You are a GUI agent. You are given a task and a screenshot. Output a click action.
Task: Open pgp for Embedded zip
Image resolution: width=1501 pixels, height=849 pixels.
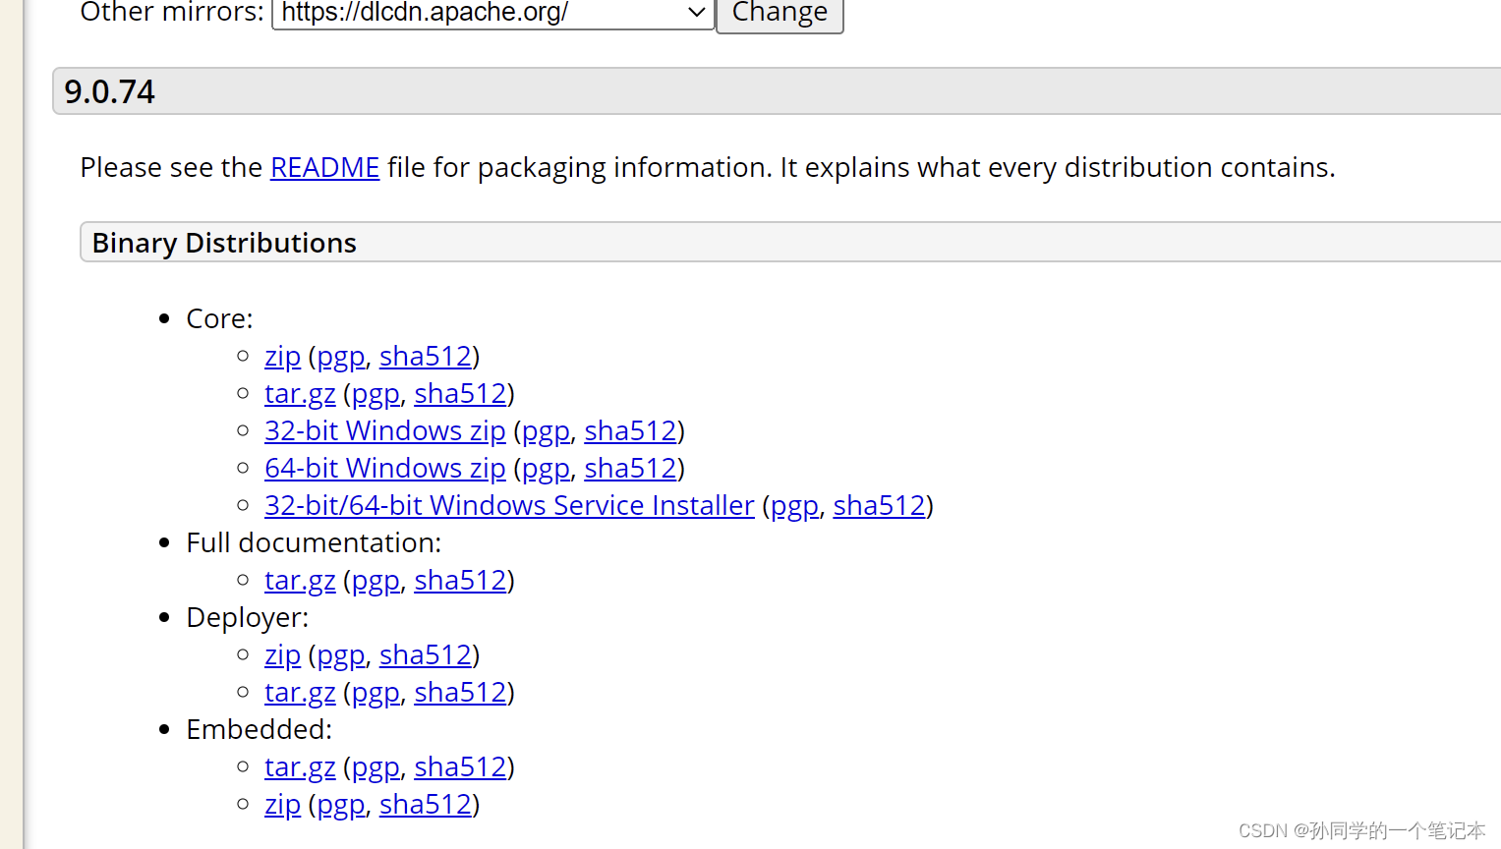[340, 805]
